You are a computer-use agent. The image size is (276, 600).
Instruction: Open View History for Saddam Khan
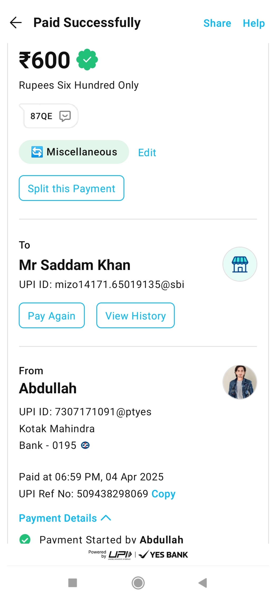(135, 315)
